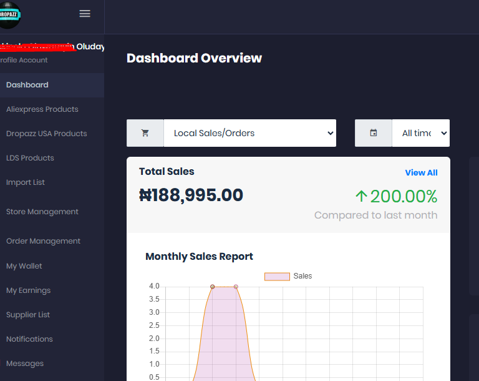
Task: Open the Import List page
Action: [x=26, y=182]
